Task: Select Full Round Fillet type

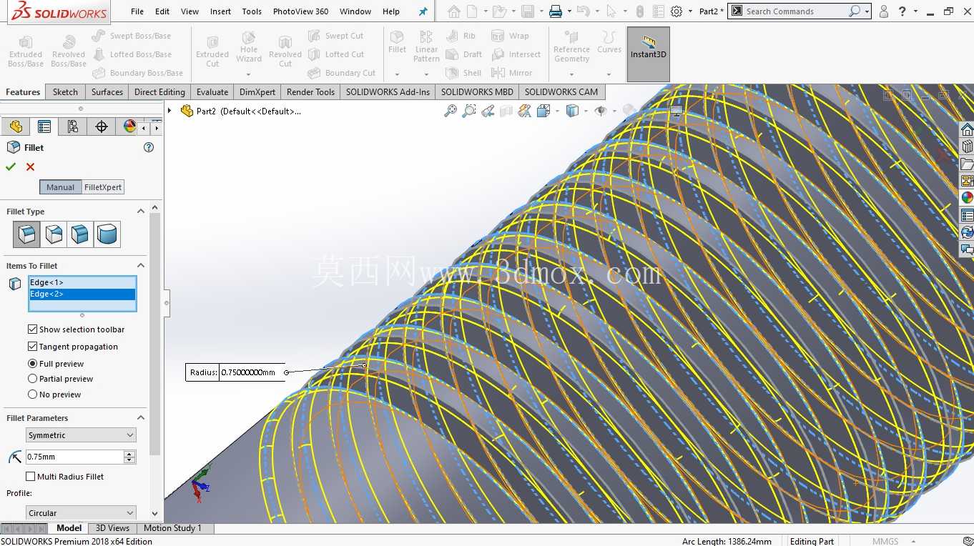Action: point(107,234)
